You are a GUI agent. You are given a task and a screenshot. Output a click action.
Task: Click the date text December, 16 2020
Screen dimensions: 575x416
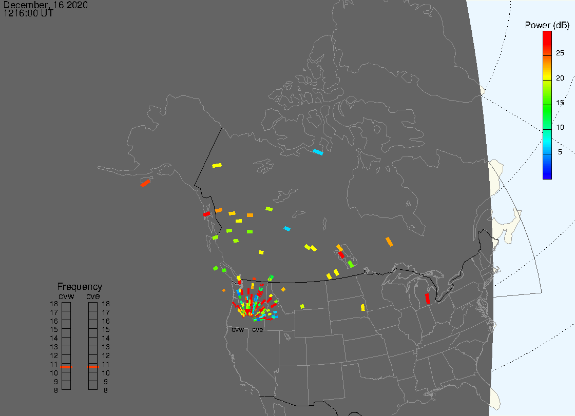pyautogui.click(x=46, y=5)
